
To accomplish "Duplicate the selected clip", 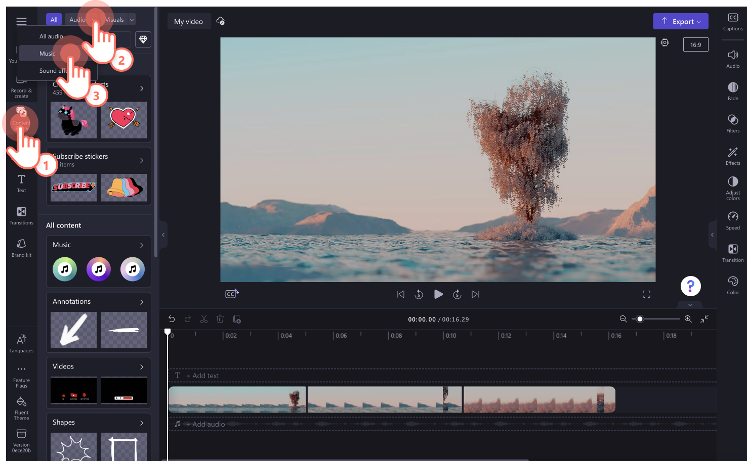I will click(237, 319).
